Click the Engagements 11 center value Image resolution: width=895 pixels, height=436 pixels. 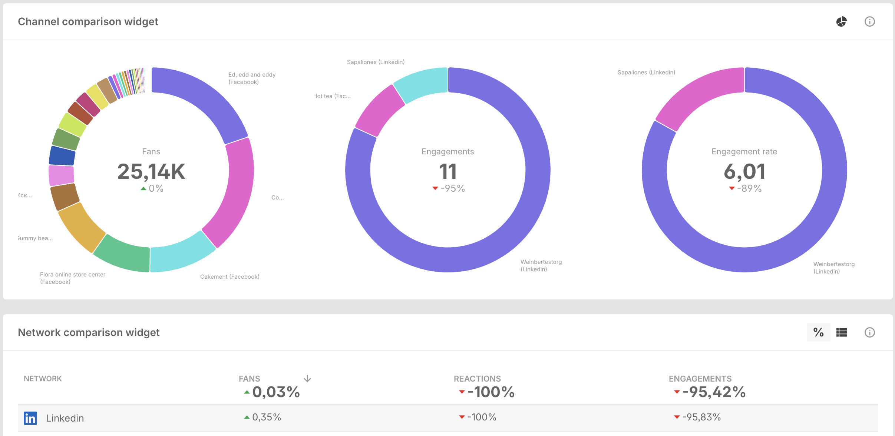(x=448, y=172)
